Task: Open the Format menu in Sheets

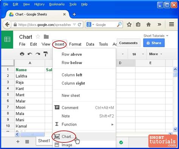Action: 75,44
